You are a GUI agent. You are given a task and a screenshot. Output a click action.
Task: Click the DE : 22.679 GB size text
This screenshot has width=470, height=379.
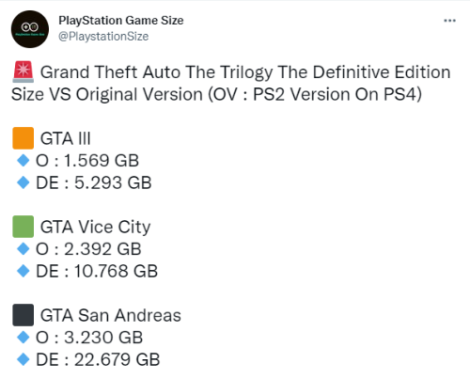tap(98, 359)
